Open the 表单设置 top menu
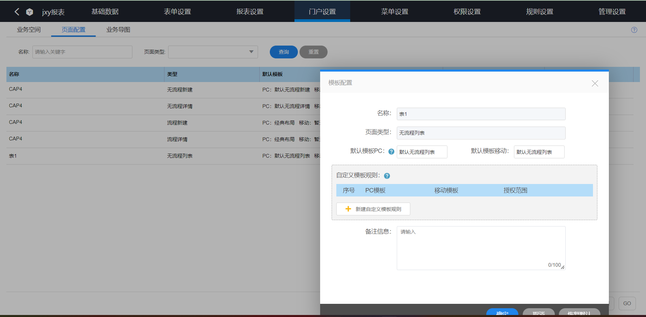The image size is (646, 317). coord(177,12)
